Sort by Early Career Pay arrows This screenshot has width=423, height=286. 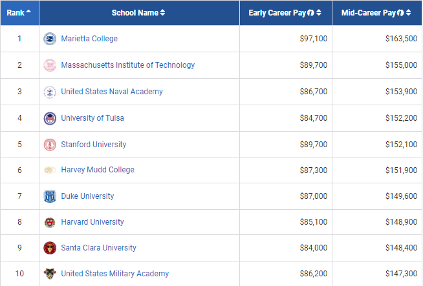[x=319, y=13]
